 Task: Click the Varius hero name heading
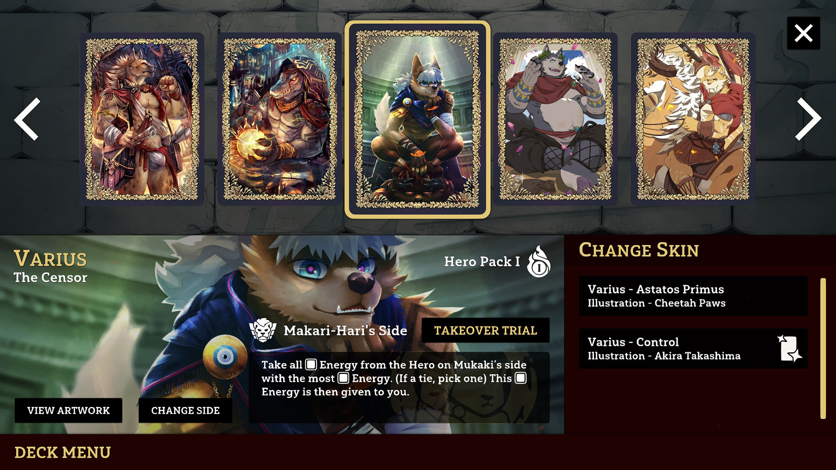click(51, 258)
